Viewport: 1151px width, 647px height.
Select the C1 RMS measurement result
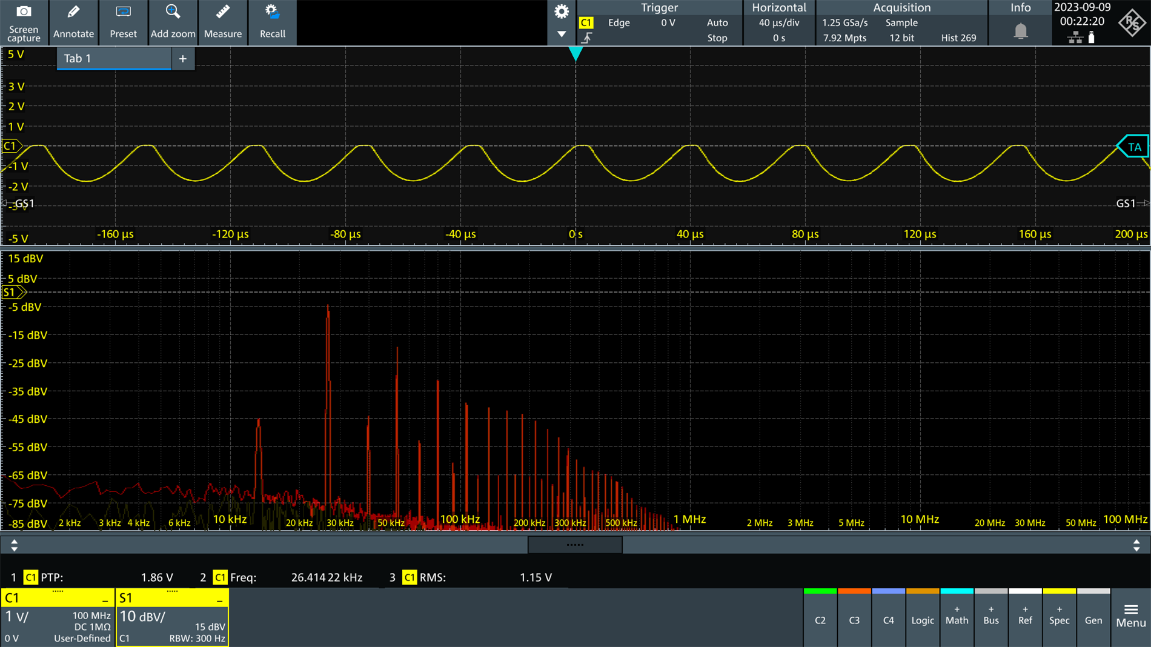point(470,577)
